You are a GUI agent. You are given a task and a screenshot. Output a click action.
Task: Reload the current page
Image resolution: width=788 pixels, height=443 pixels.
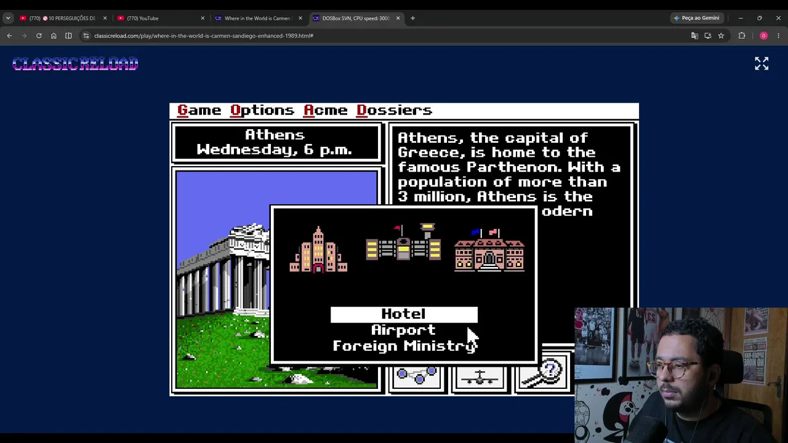(x=39, y=36)
